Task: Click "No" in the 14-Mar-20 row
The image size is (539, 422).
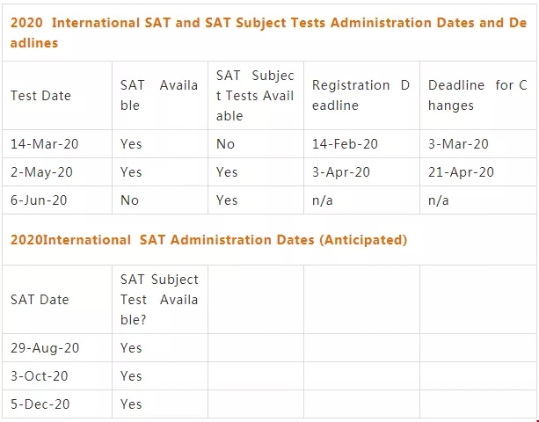Action: (225, 144)
